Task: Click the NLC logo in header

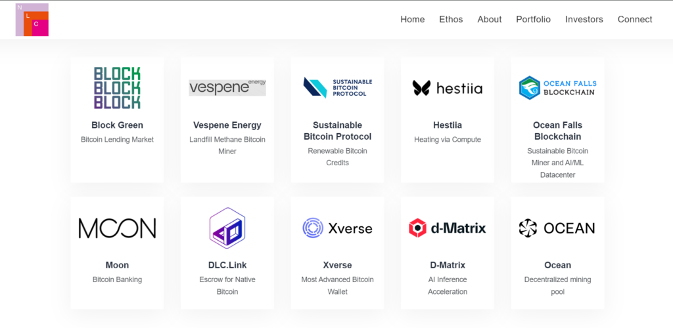Action: pyautogui.click(x=32, y=20)
